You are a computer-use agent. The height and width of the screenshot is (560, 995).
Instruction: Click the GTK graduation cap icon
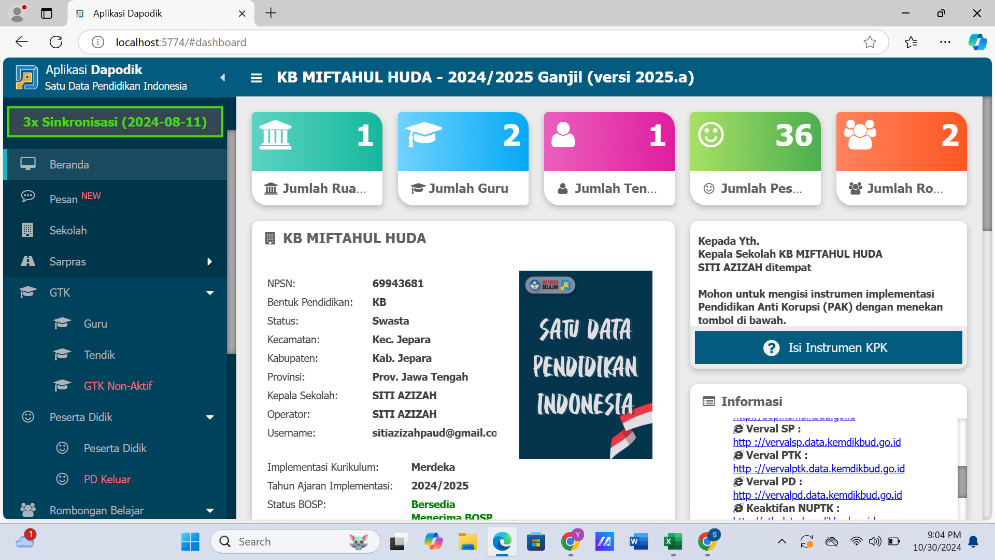click(x=28, y=292)
